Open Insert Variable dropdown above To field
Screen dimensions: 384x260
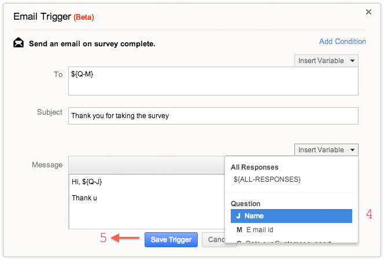pyautogui.click(x=326, y=61)
